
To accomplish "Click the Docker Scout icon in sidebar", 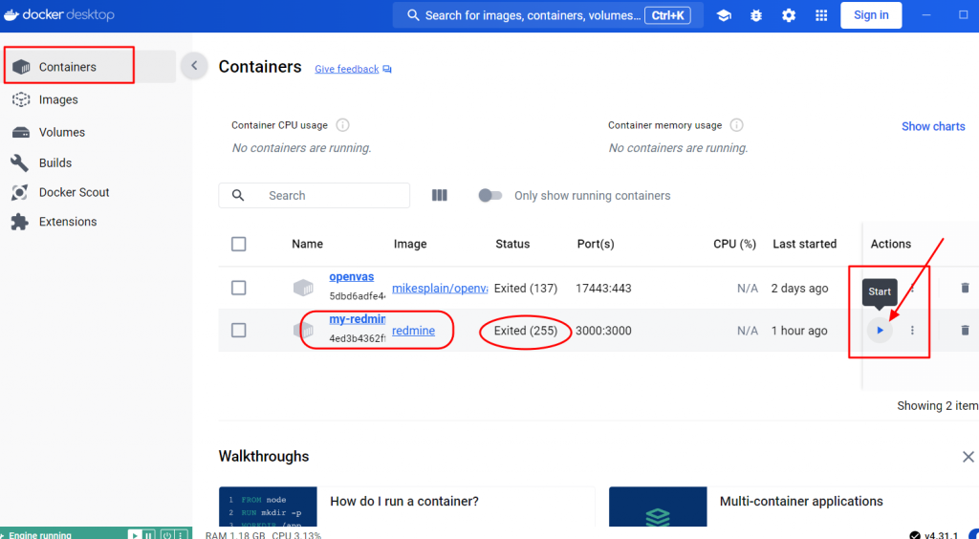I will [x=19, y=192].
